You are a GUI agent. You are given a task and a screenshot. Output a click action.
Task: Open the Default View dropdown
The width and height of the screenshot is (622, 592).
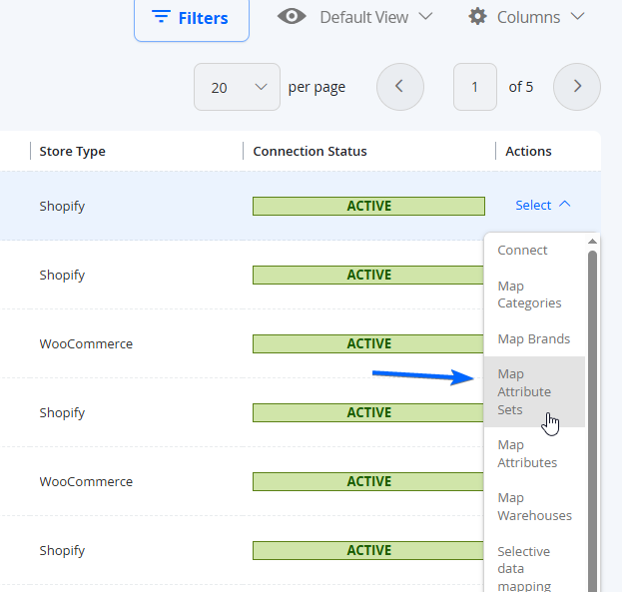[355, 17]
